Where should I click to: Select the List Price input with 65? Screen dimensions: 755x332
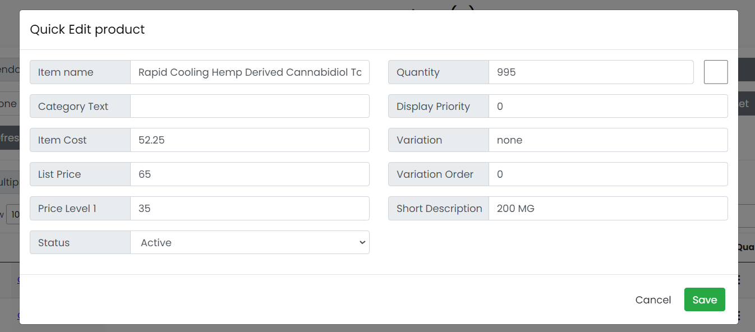point(250,174)
